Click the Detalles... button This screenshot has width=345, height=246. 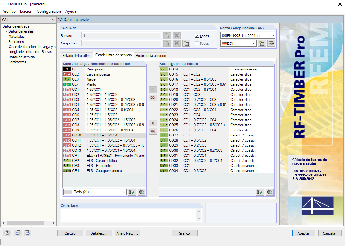click(98, 233)
